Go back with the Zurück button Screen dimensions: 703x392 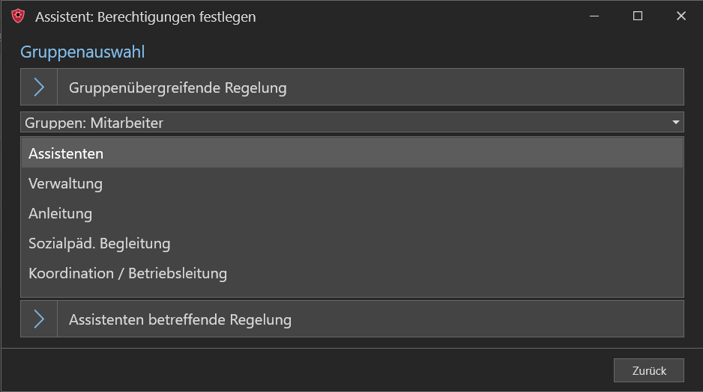[649, 370]
